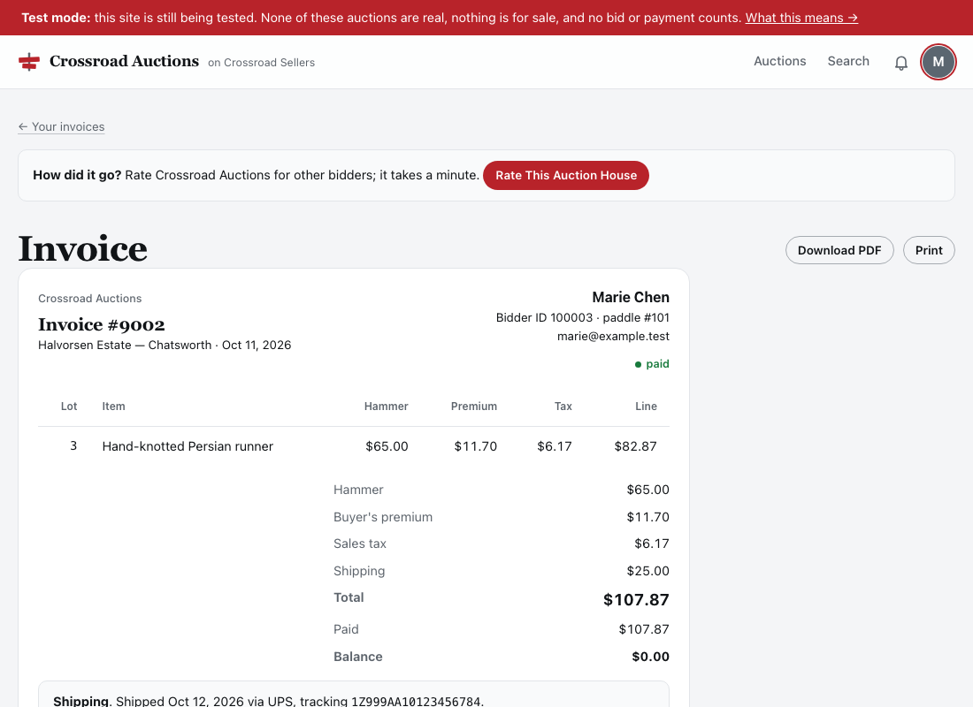
Task: Click Bidder ID 100003 paddle #101 text
Action: (583, 317)
